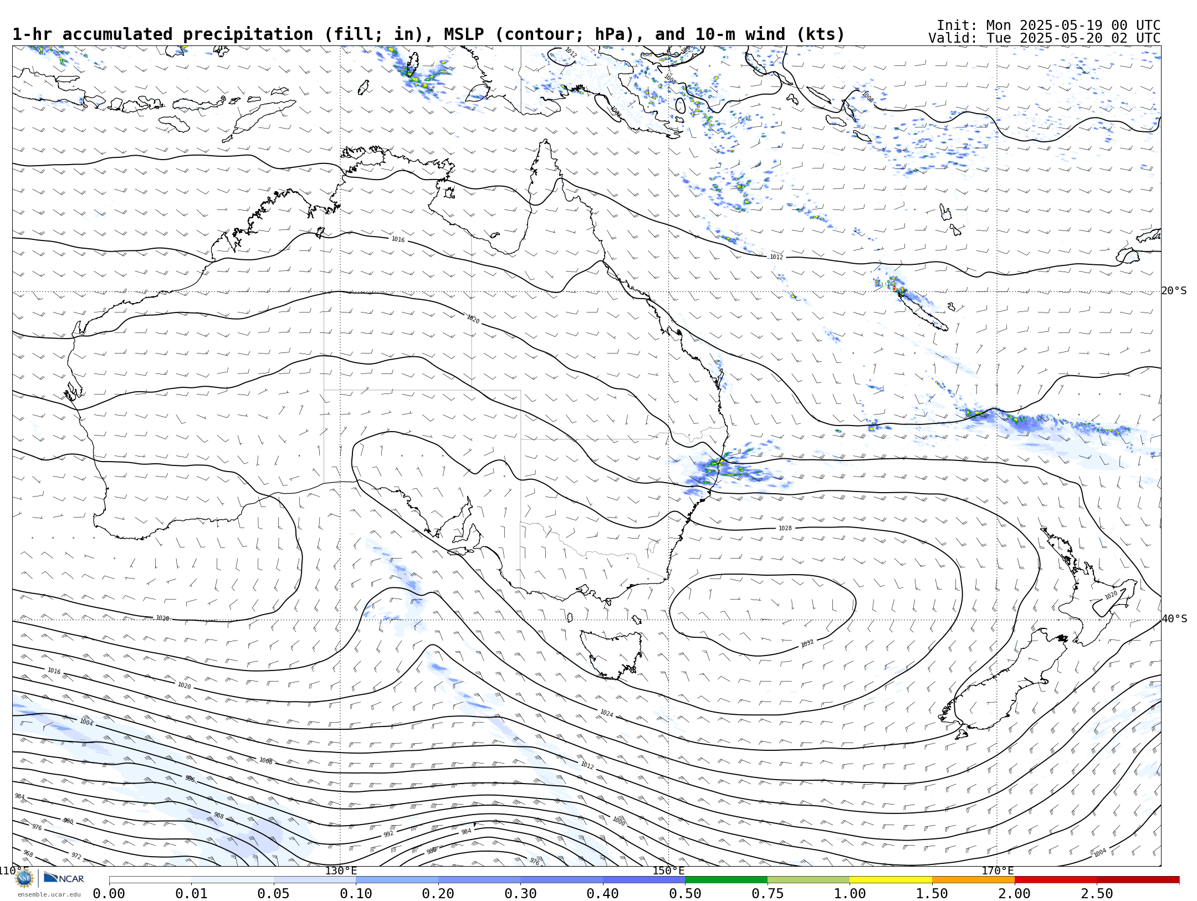Select the blue 0.40–0.50 colorbar segment

click(x=644, y=880)
